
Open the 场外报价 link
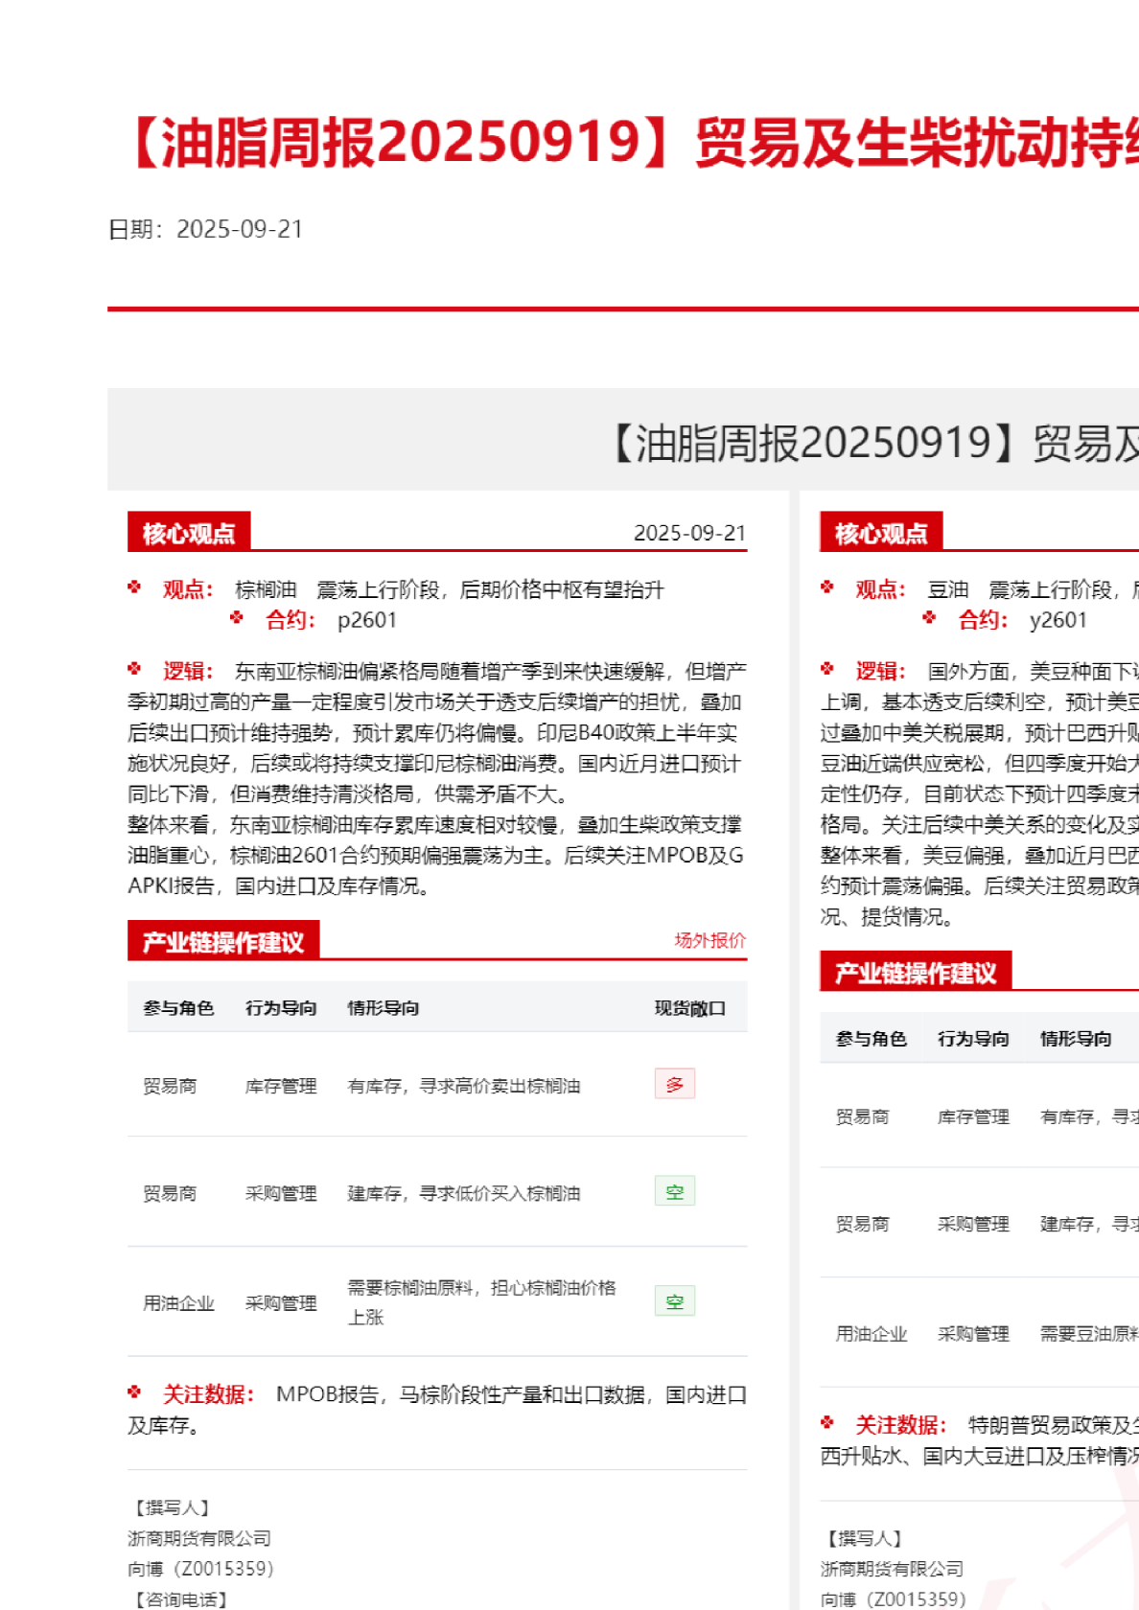click(709, 940)
